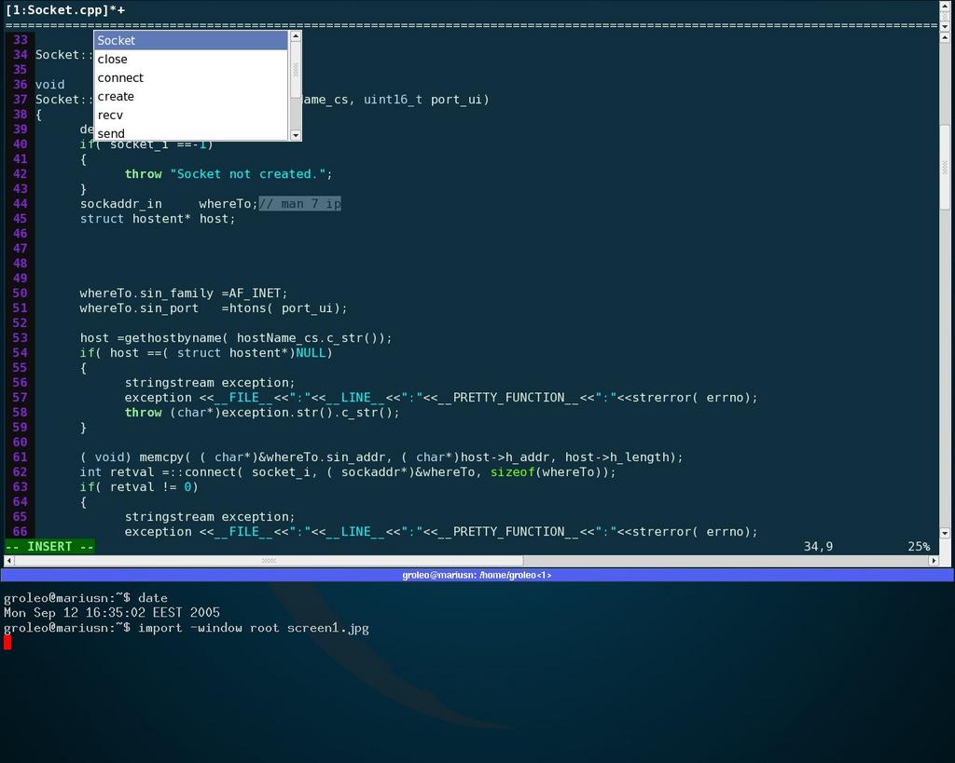Click the "-- INSERT --" mode indicator
955x763 pixels.
[x=50, y=546]
